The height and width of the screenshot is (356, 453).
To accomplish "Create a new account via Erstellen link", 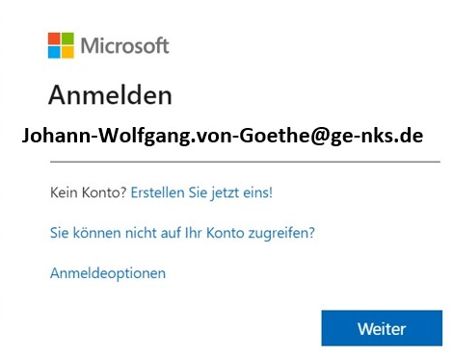I will click(x=201, y=192).
